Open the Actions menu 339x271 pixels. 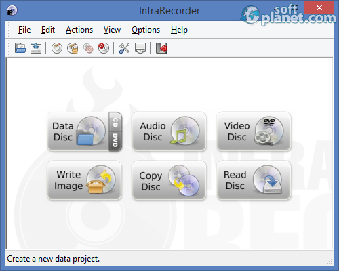79,30
